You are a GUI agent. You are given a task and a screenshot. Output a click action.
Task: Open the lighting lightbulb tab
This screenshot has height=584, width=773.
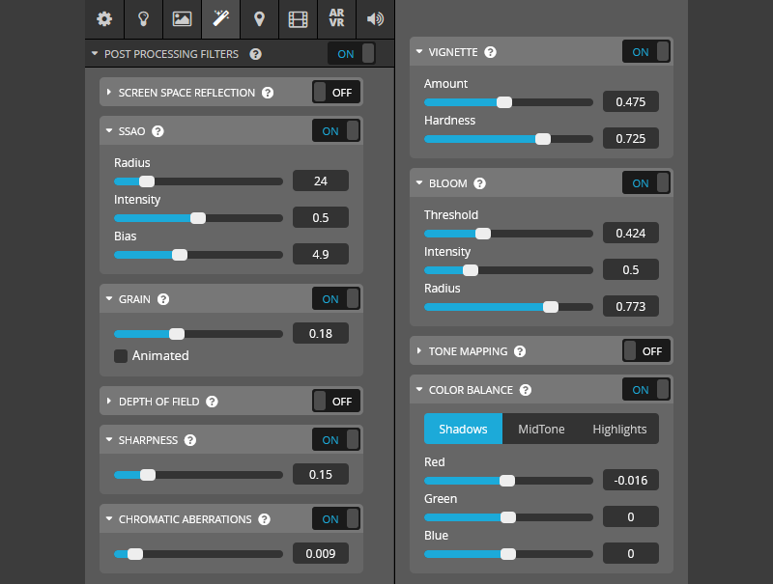143,18
